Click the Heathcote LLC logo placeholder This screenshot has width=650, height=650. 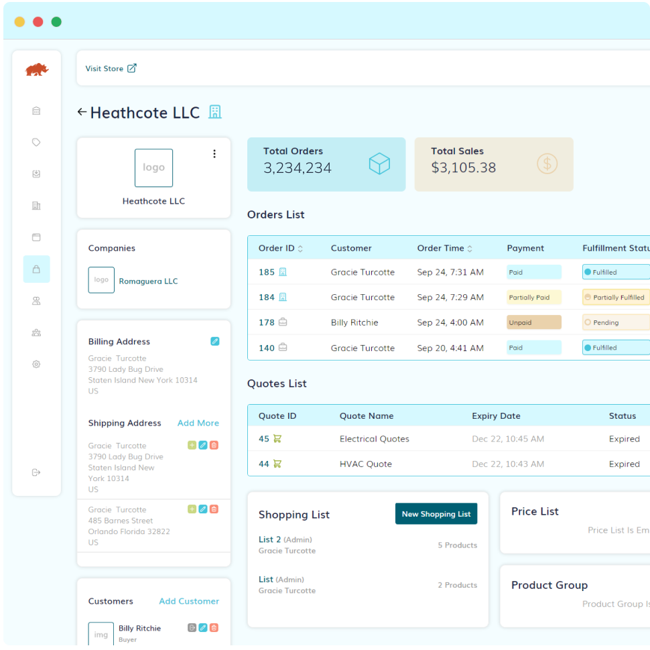(x=153, y=168)
